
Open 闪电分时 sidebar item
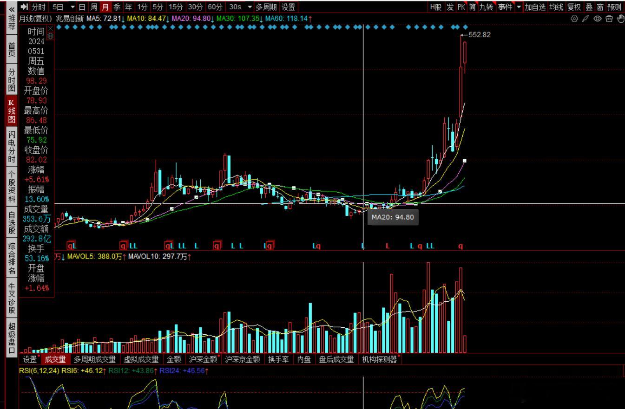12,147
